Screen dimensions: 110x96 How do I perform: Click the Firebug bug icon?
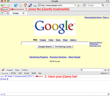click(3, 70)
